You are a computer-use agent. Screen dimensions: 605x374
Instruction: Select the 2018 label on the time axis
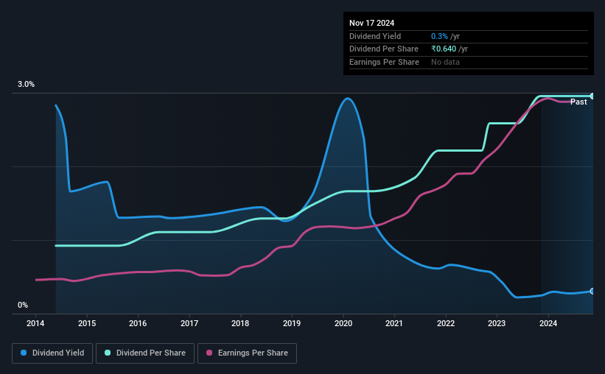point(240,323)
